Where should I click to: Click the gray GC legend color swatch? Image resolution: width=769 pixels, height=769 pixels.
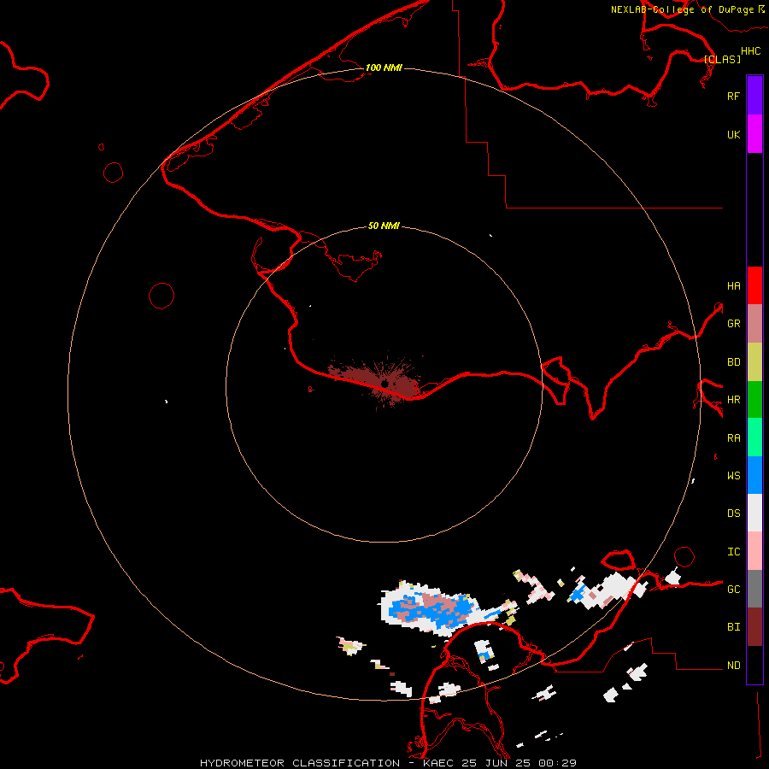coord(754,589)
